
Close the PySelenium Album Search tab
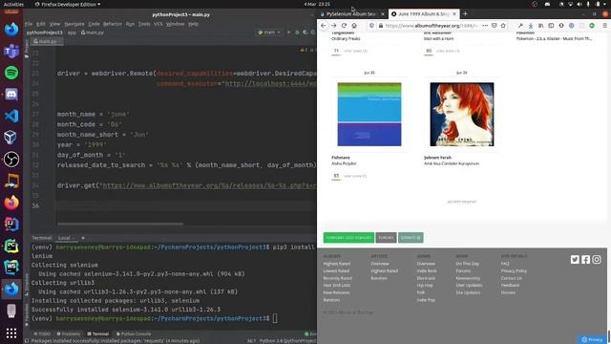pos(383,13)
